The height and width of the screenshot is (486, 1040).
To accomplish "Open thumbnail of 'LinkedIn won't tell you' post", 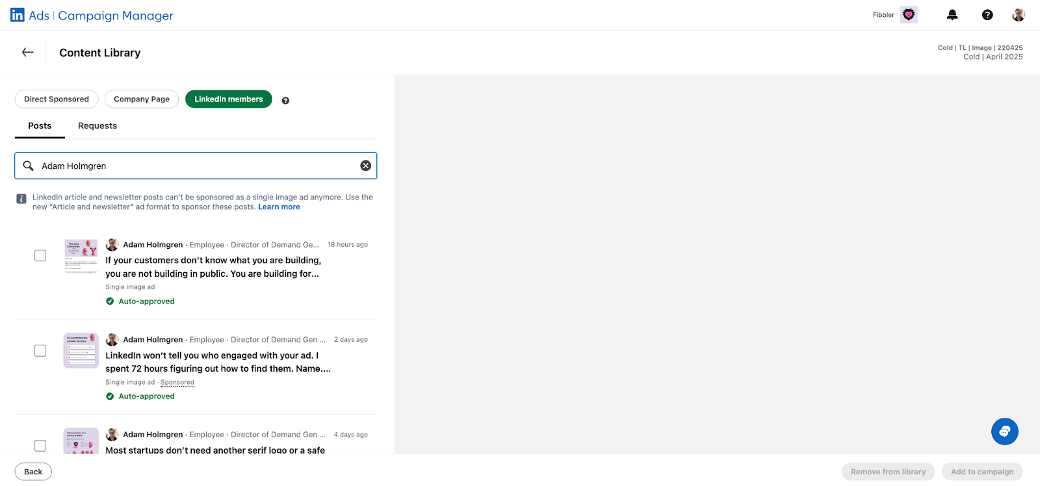I will coord(81,351).
